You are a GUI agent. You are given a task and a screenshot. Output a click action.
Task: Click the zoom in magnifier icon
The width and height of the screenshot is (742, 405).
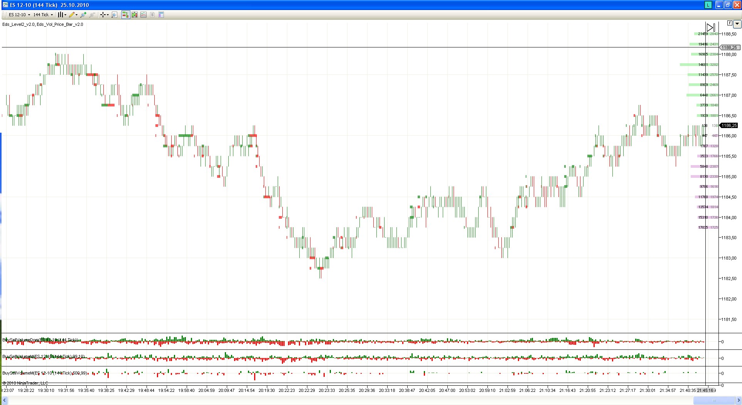(83, 15)
